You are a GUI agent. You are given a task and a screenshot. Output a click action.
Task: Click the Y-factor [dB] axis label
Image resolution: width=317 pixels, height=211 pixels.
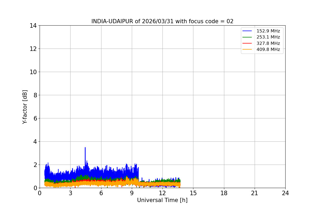25,107
